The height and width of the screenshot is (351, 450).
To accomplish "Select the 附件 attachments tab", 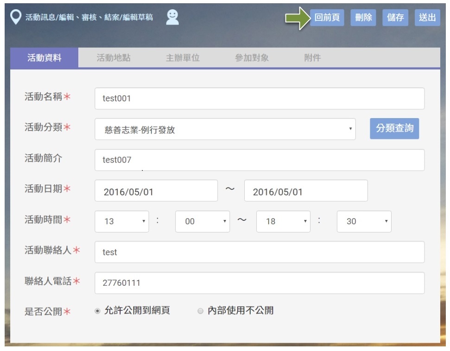I will [x=312, y=58].
